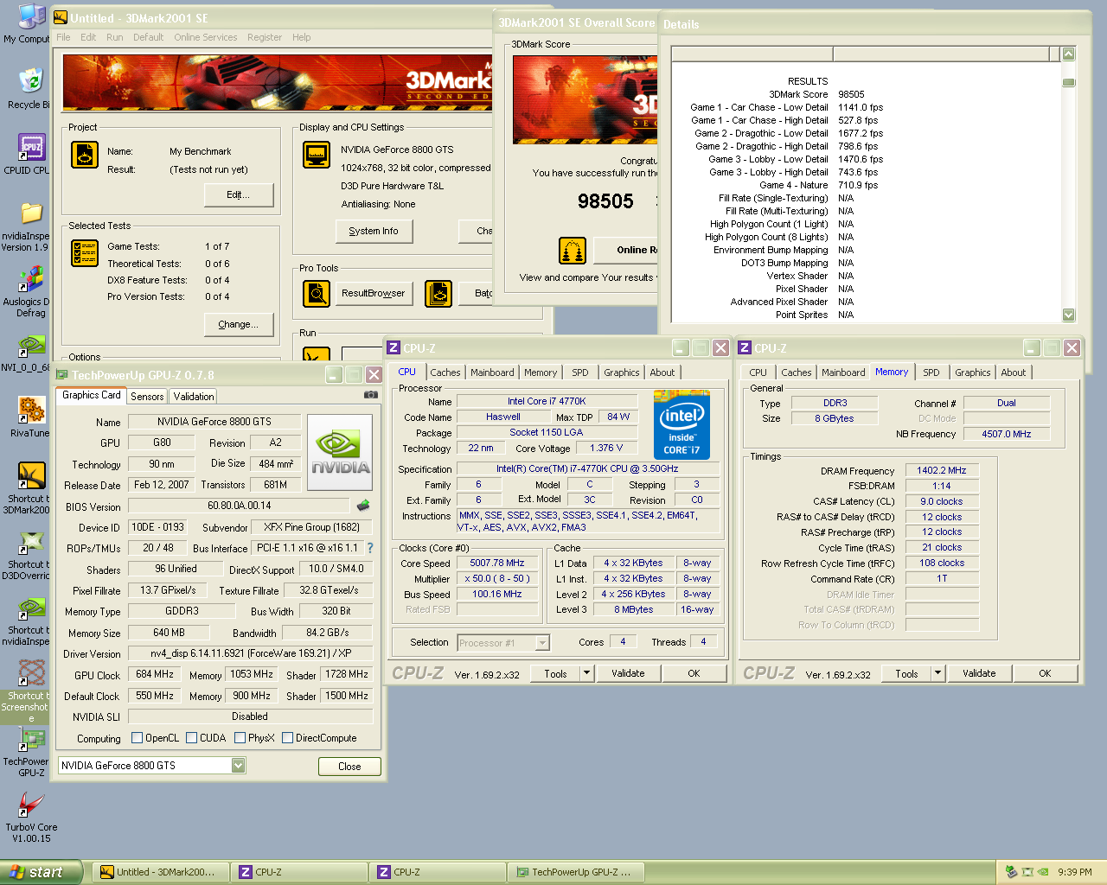The image size is (1107, 885).
Task: Switch to Untitled - 3DMark2001 taskbar button
Action: (x=160, y=872)
